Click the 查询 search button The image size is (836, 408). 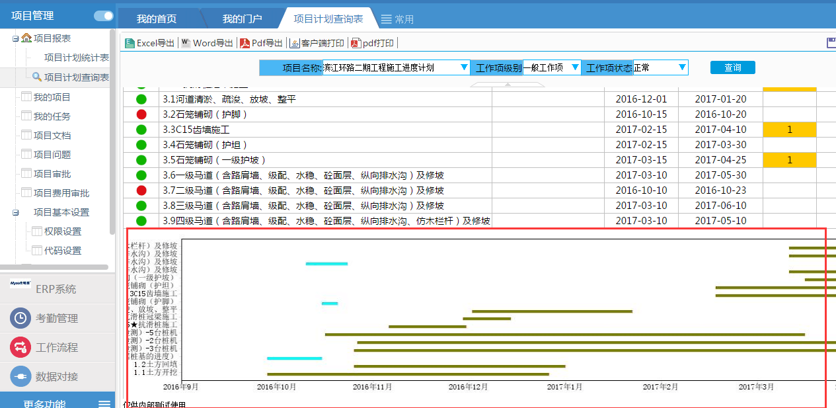(x=732, y=67)
